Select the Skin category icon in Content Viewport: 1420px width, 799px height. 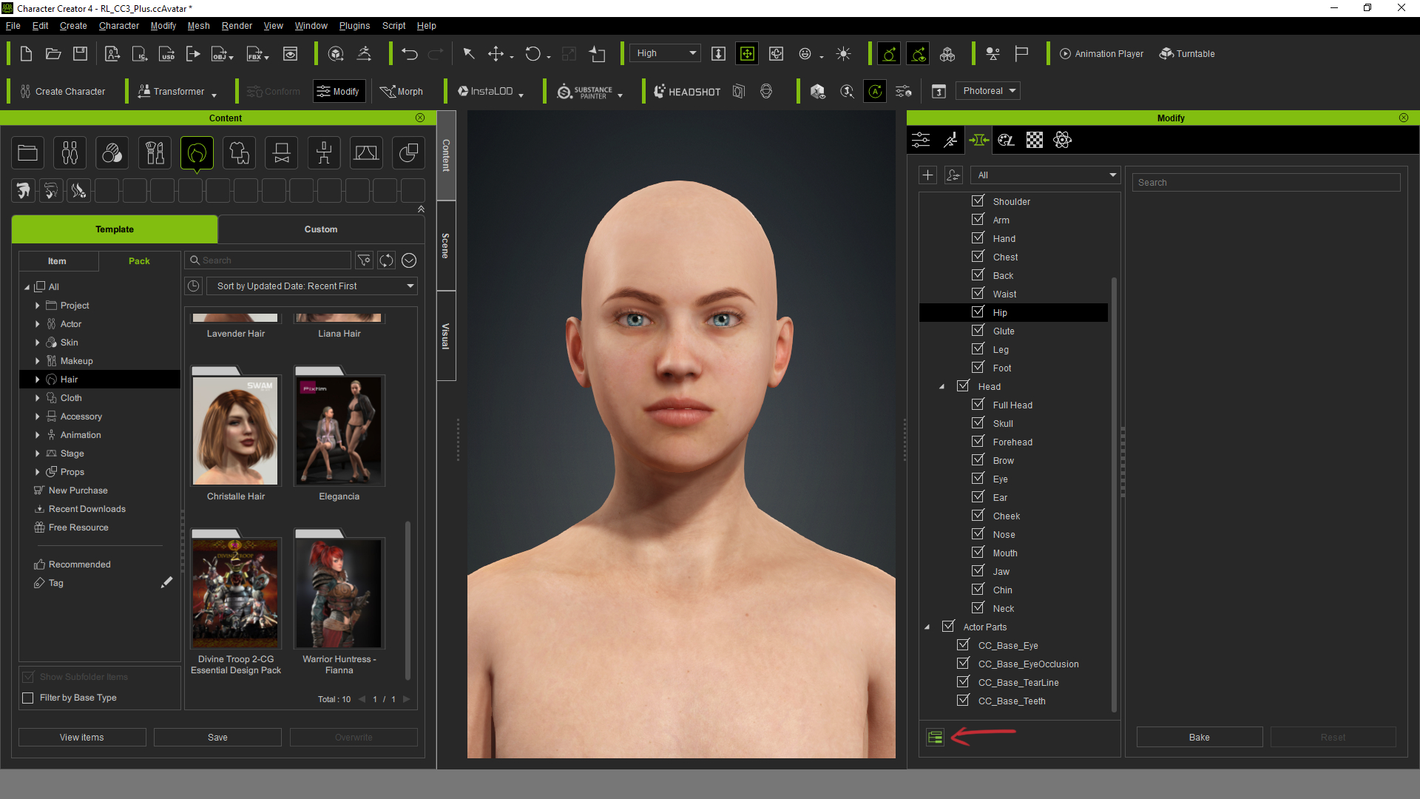click(112, 154)
